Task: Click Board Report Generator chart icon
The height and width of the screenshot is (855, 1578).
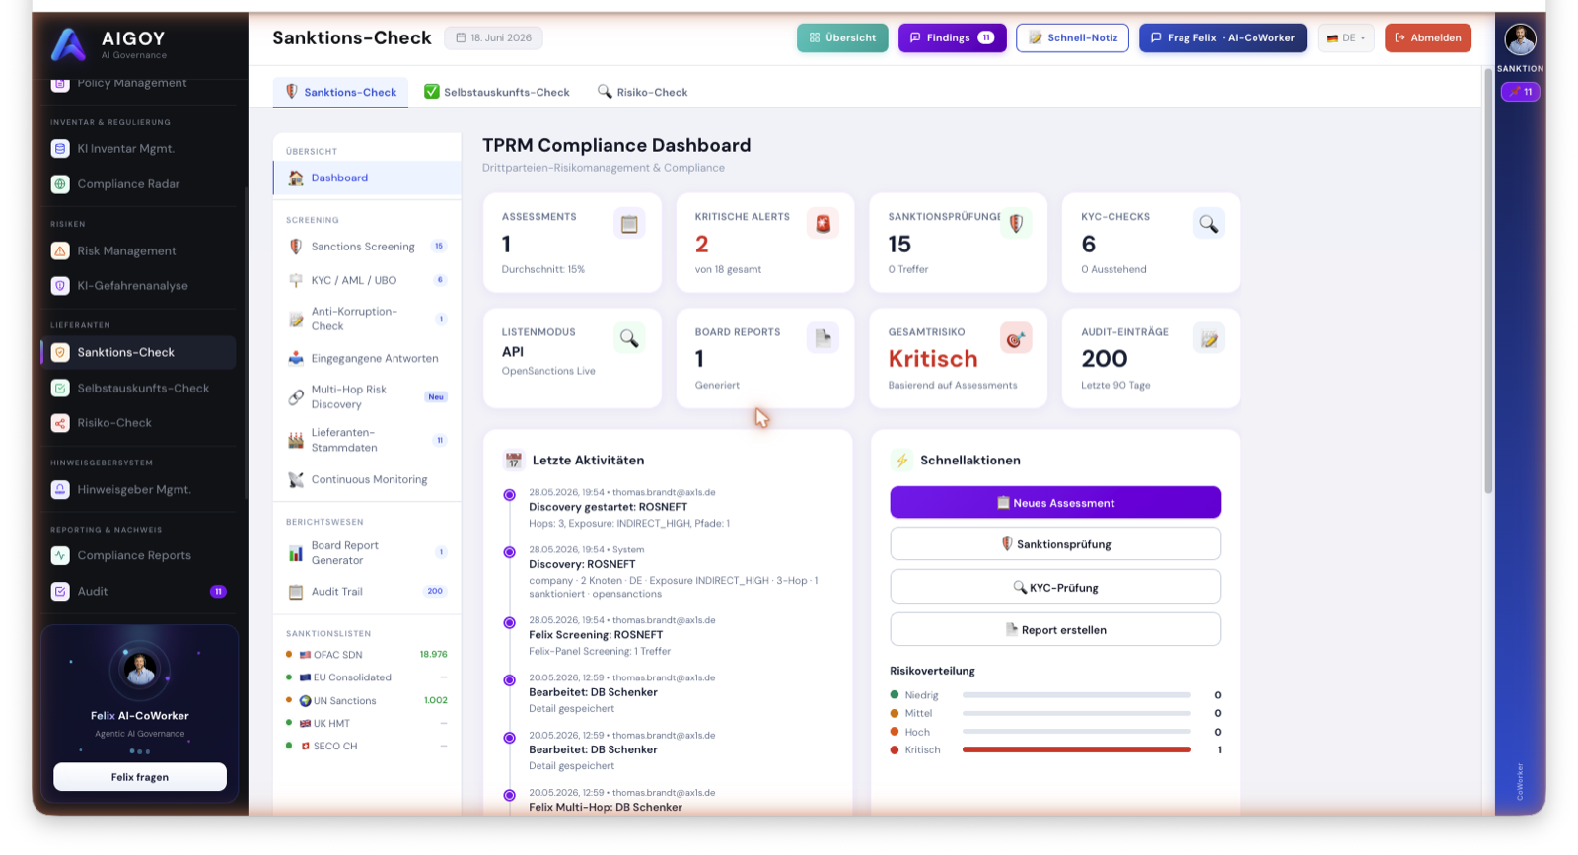Action: [296, 553]
